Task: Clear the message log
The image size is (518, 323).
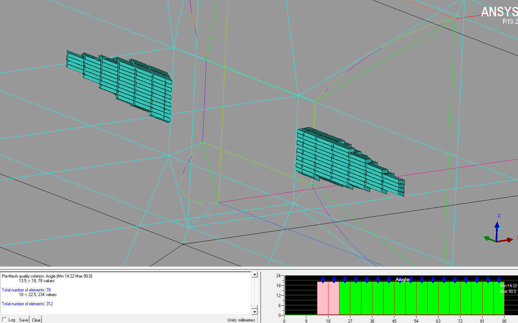Action: [36, 319]
